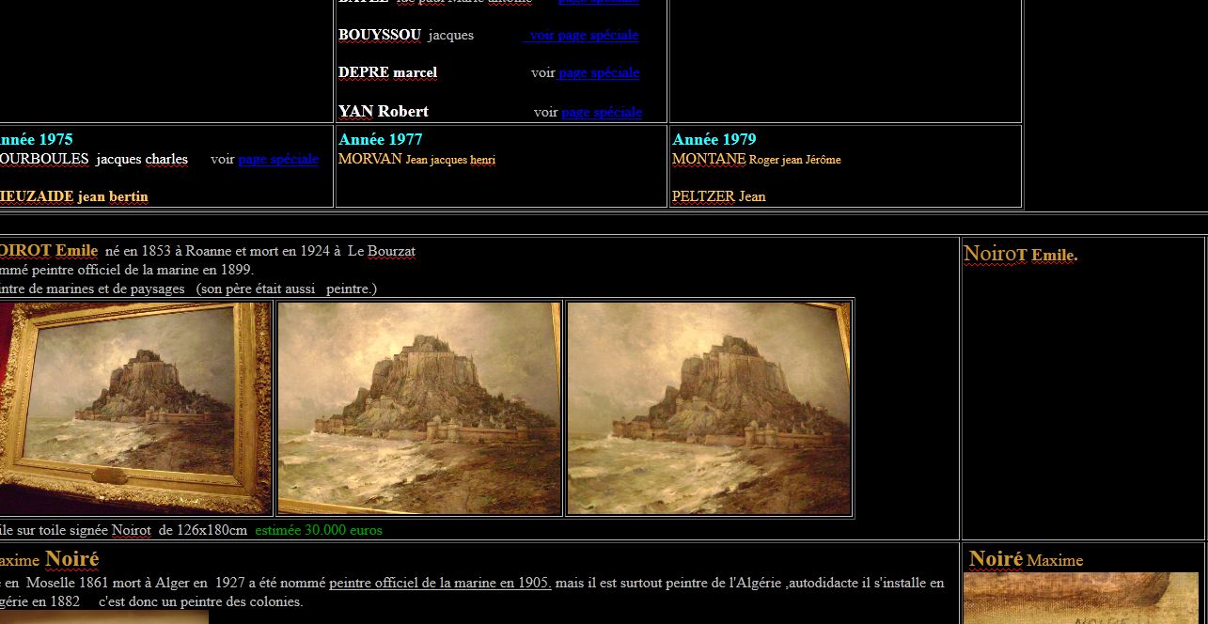Screen dimensions: 1208x624
Task: Click the name DEPRE marcel
Action: (x=387, y=73)
